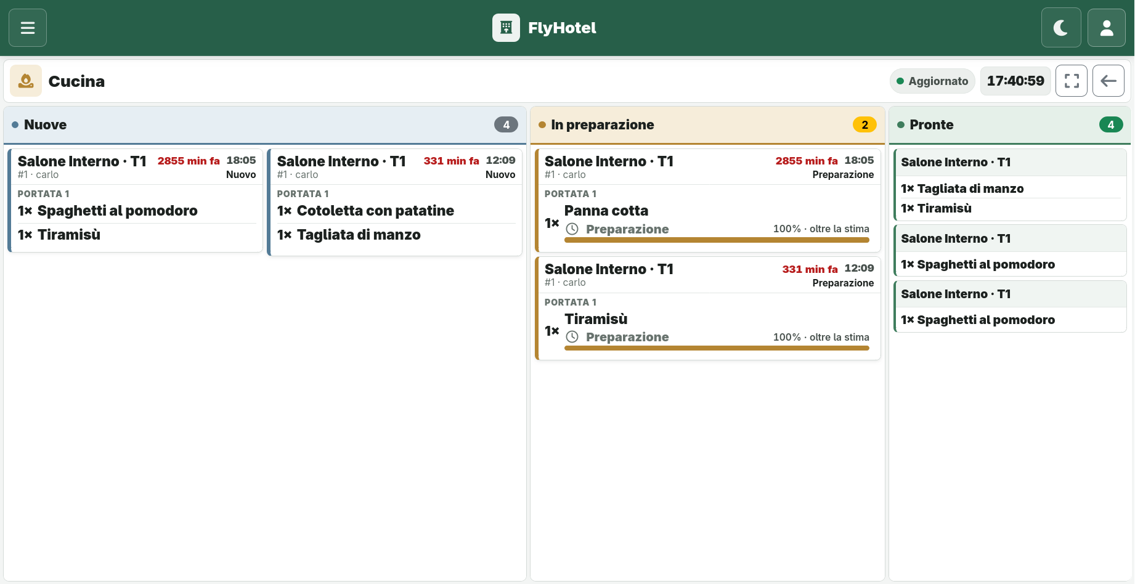
Task: Click 'Preparazione' status on 12:09 order header
Action: point(843,283)
